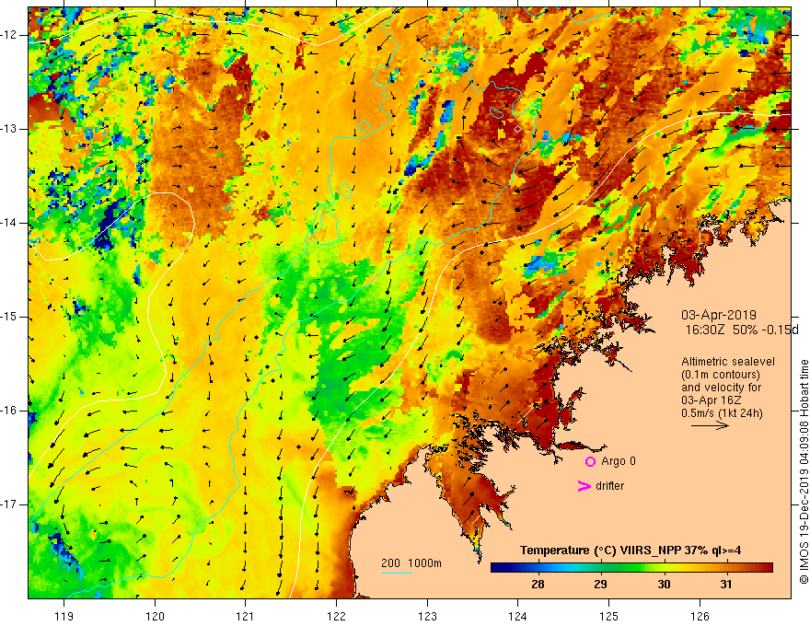Click the longitude label 126
810x626 pixels.
click(x=700, y=616)
